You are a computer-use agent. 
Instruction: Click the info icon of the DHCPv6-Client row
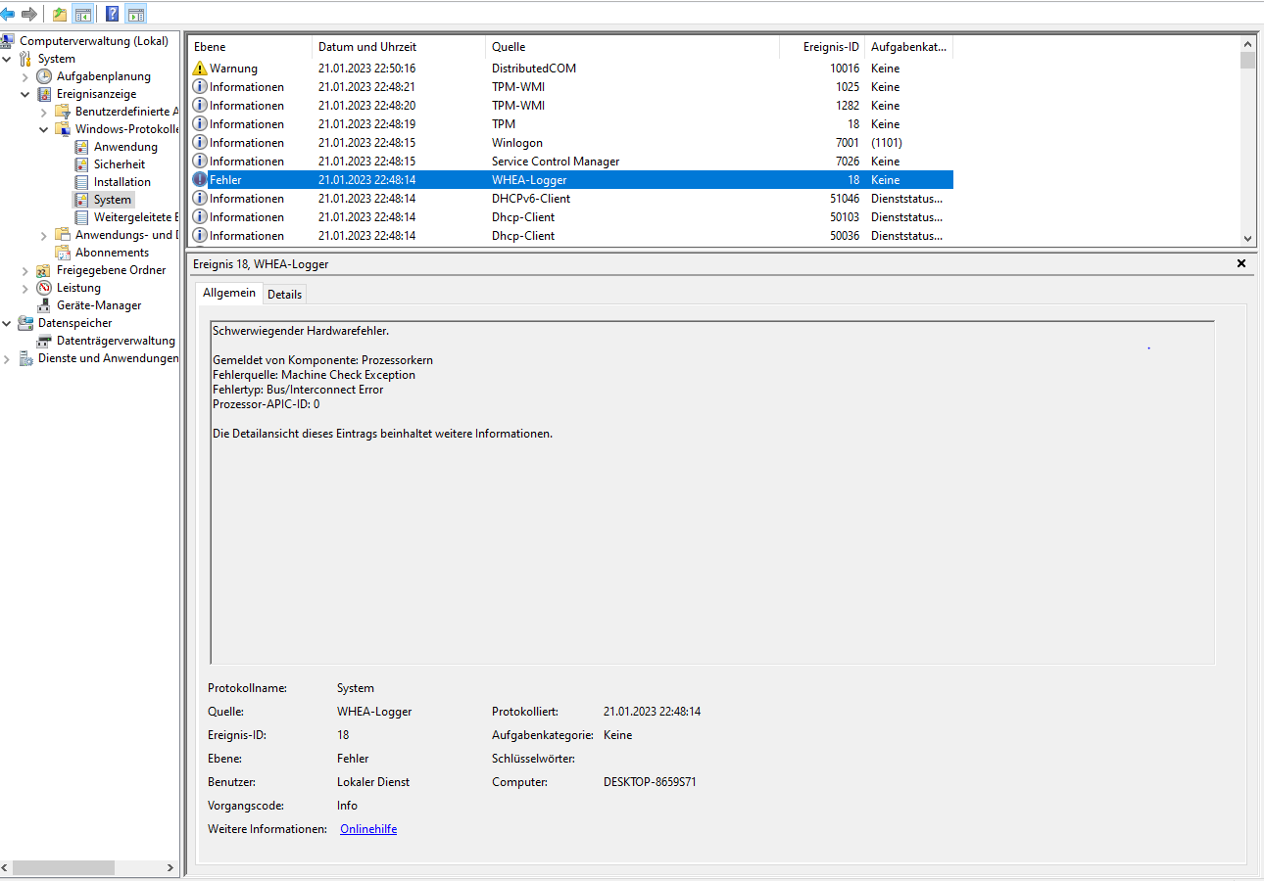click(x=200, y=199)
